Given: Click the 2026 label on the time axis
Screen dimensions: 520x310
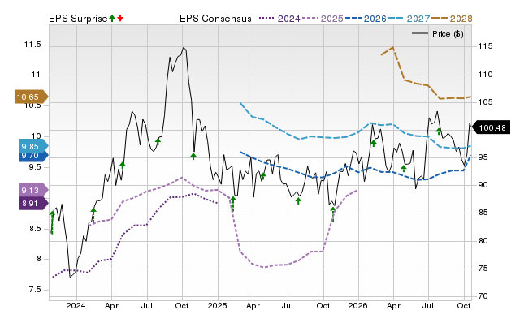Looking at the screenshot, I should point(357,305).
